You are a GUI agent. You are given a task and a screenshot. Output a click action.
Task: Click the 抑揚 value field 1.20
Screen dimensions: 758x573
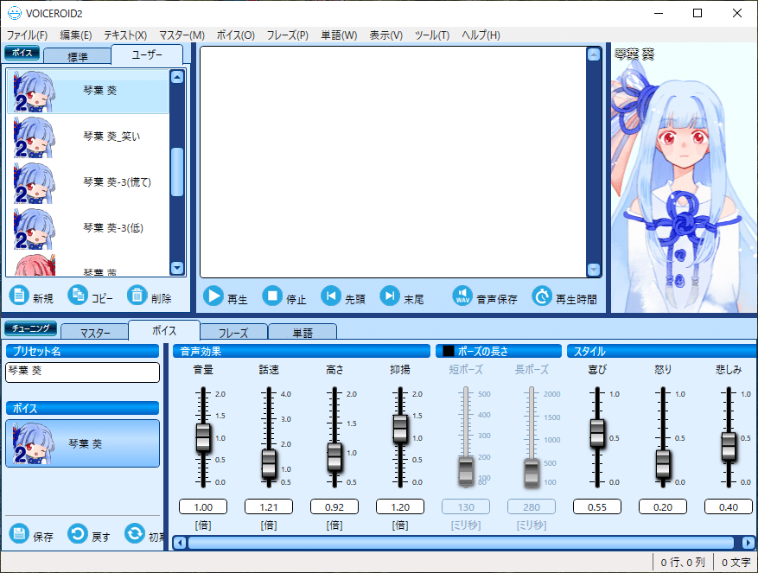point(400,506)
